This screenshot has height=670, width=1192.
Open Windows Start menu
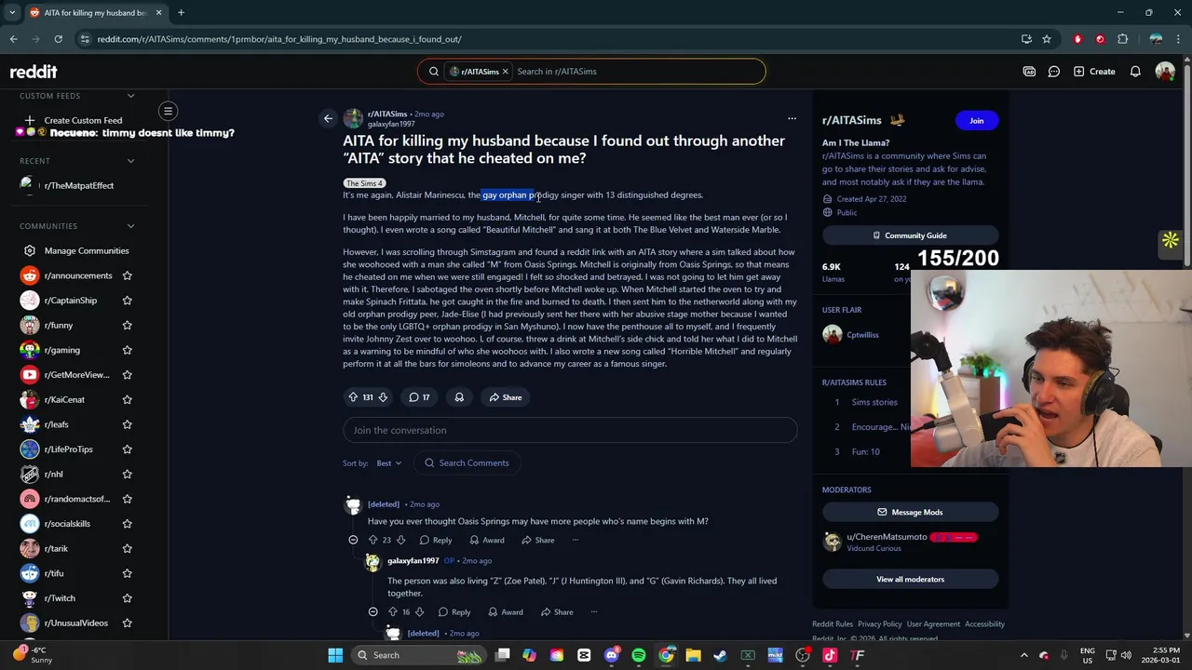(x=335, y=655)
